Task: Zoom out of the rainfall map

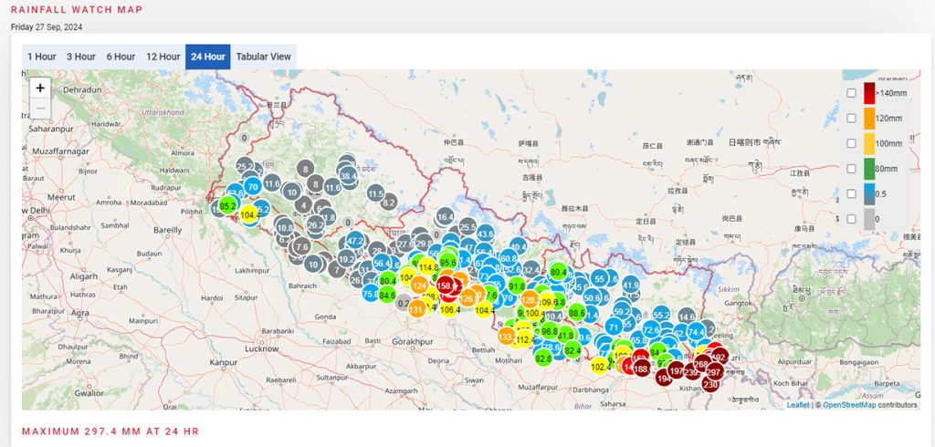Action: pos(40,109)
